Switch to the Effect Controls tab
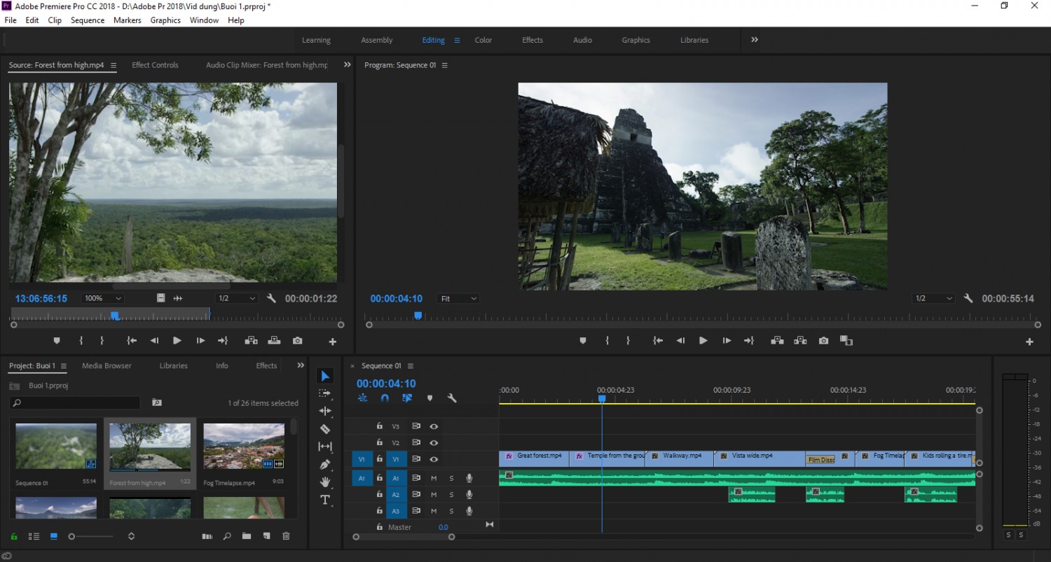Screen dimensions: 1051x562 coord(155,65)
